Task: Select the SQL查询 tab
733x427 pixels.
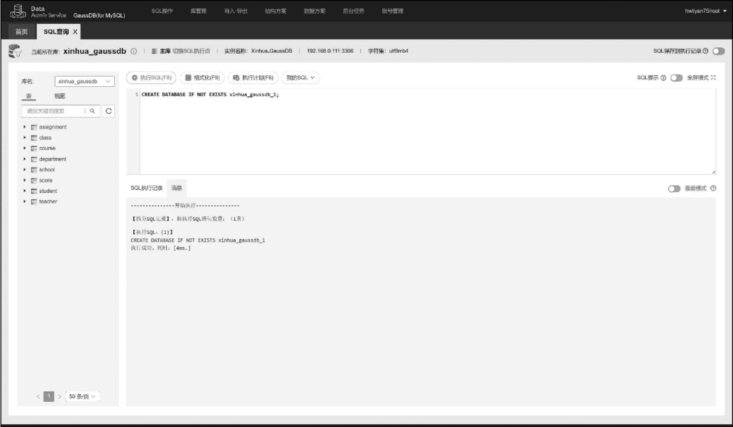Action: pyautogui.click(x=56, y=32)
